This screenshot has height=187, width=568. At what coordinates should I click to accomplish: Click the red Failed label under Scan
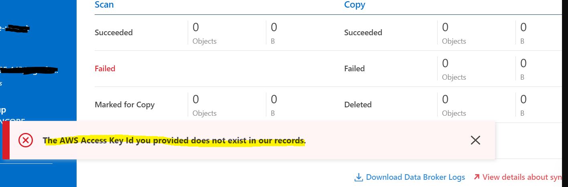point(105,68)
